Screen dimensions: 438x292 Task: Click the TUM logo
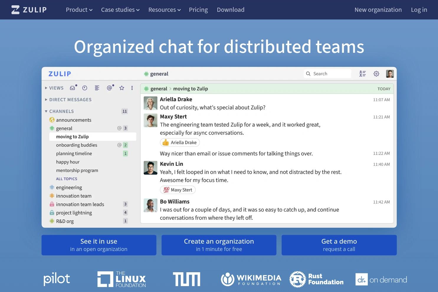tap(186, 279)
